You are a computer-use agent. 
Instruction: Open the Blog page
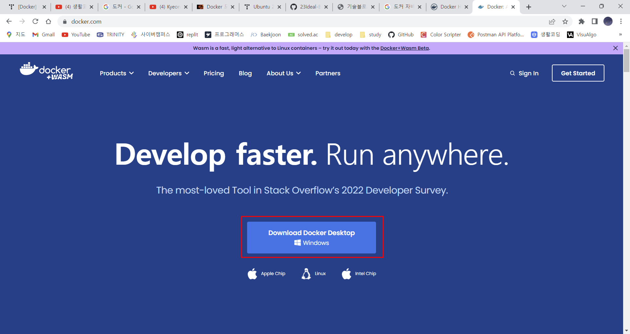point(245,73)
